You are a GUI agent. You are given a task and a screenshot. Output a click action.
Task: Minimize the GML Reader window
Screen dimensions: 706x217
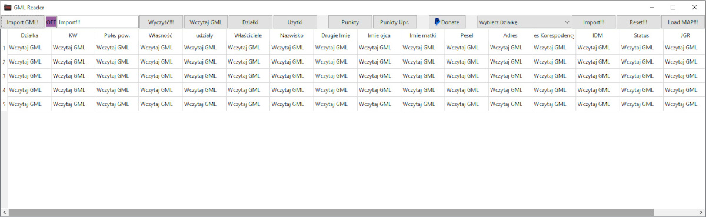(x=652, y=7)
